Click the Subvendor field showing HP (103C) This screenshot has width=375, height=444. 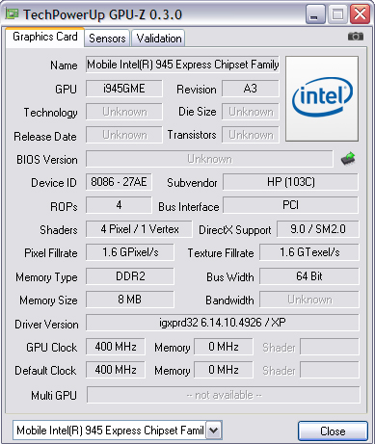(x=290, y=182)
